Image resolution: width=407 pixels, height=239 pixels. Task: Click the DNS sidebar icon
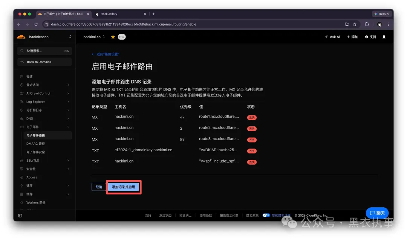21,118
